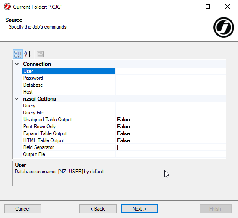Select the Password property row
The height and width of the screenshot is (218, 238).
[x=68, y=78]
